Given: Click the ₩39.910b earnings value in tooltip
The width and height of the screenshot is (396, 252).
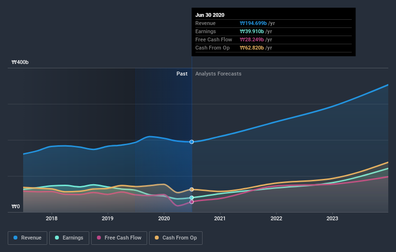Looking at the screenshot, I should [x=252, y=31].
